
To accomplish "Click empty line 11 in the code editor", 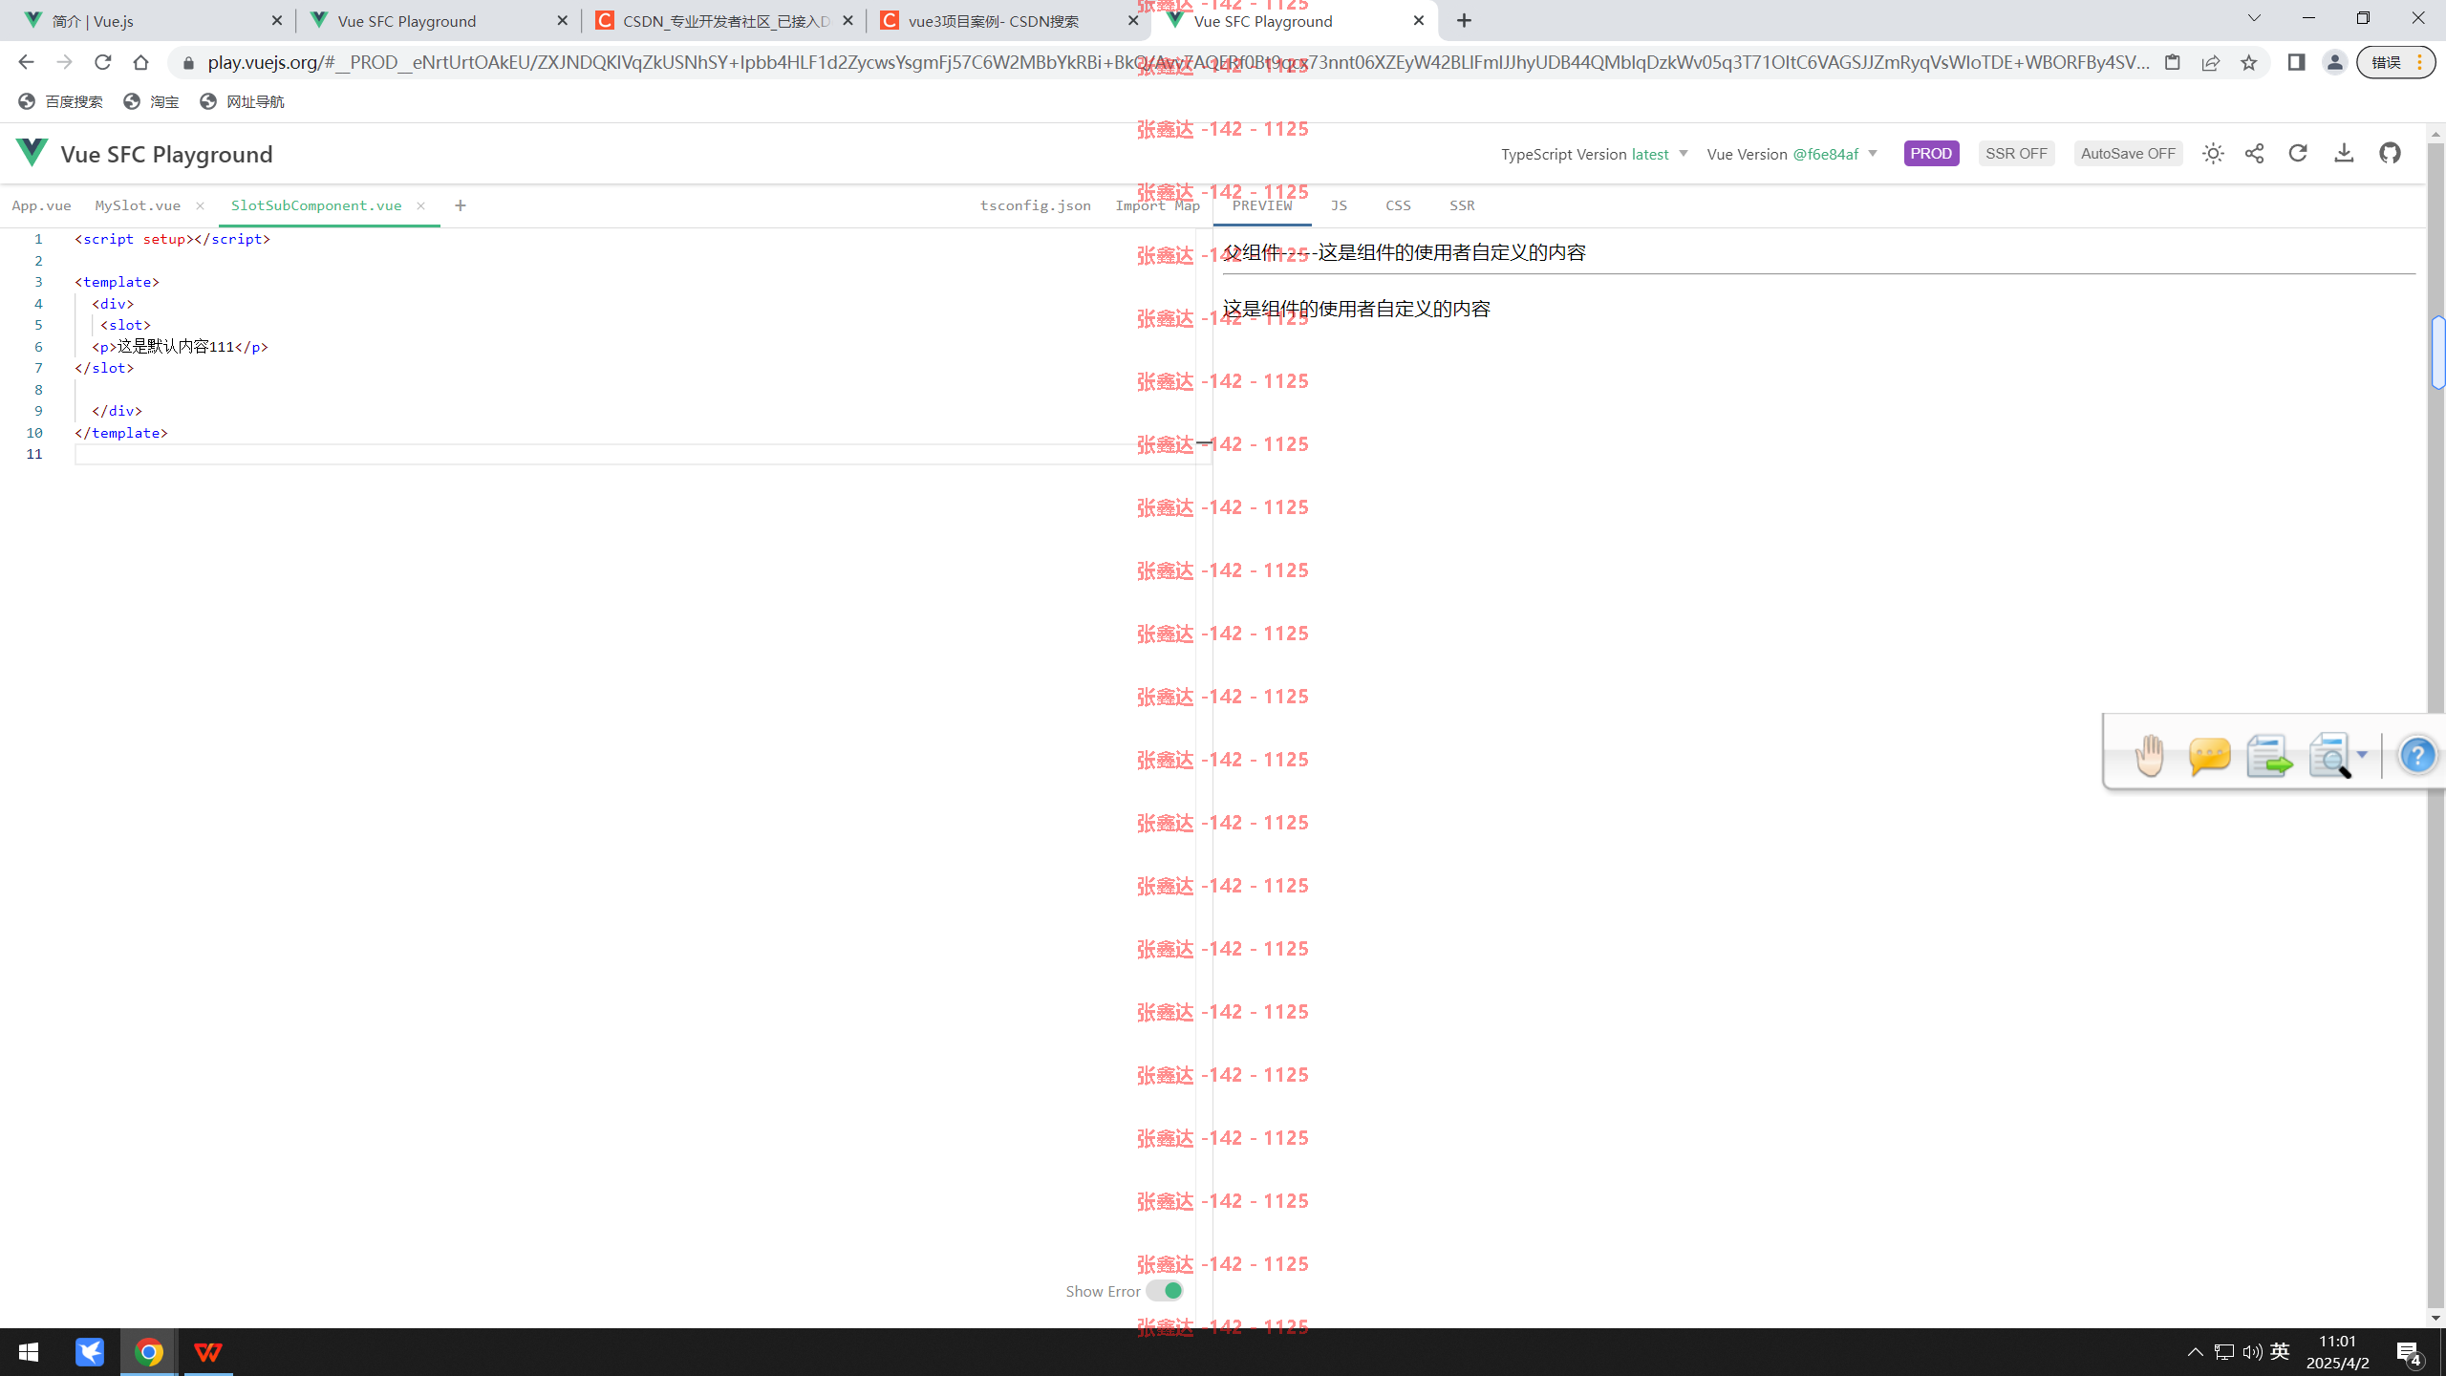I will pos(642,454).
